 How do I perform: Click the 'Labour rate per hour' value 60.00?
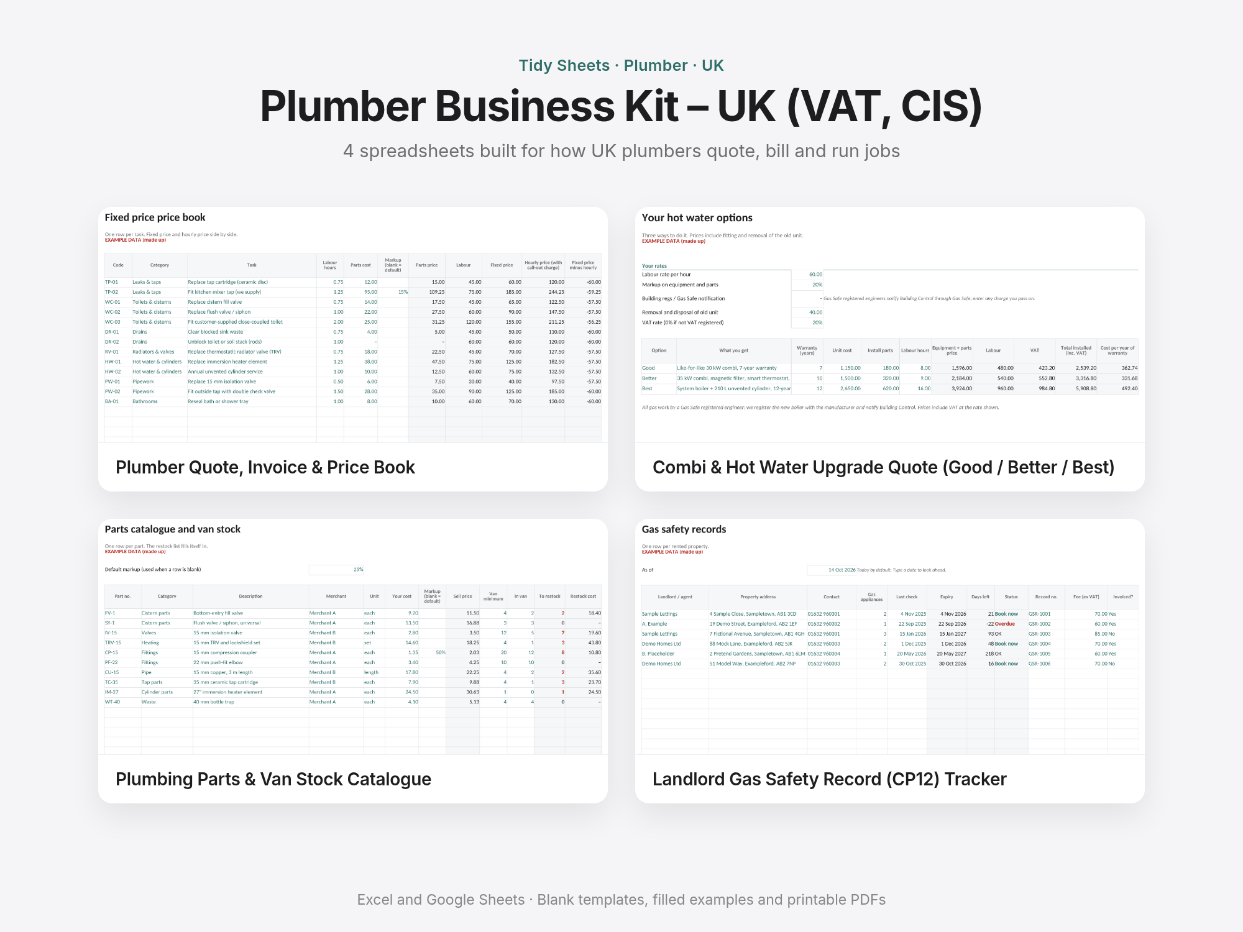click(807, 274)
